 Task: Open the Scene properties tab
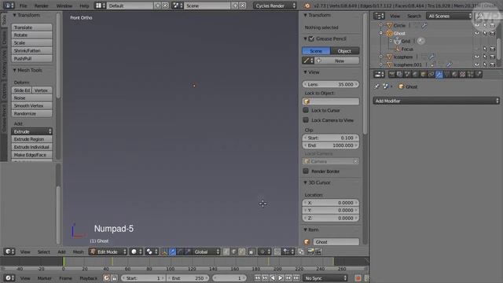coord(407,75)
